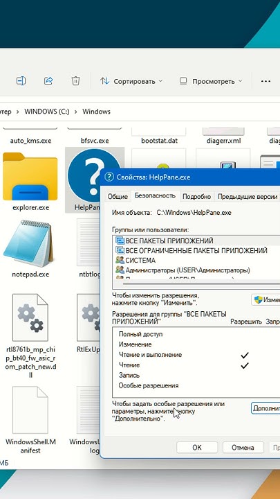Click the Rename icon in Explorer toolbar
This screenshot has height=499, width=280.
(21, 81)
